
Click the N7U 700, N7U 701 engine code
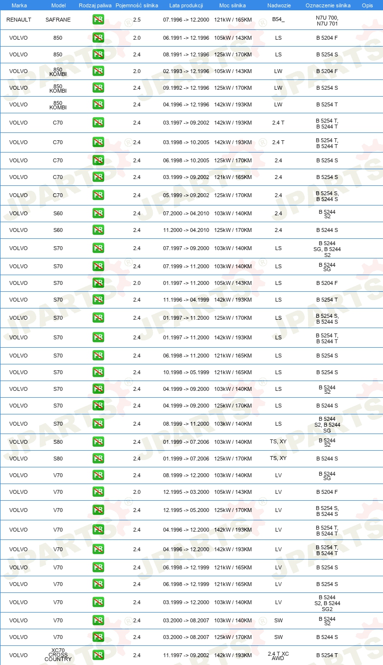(x=327, y=20)
